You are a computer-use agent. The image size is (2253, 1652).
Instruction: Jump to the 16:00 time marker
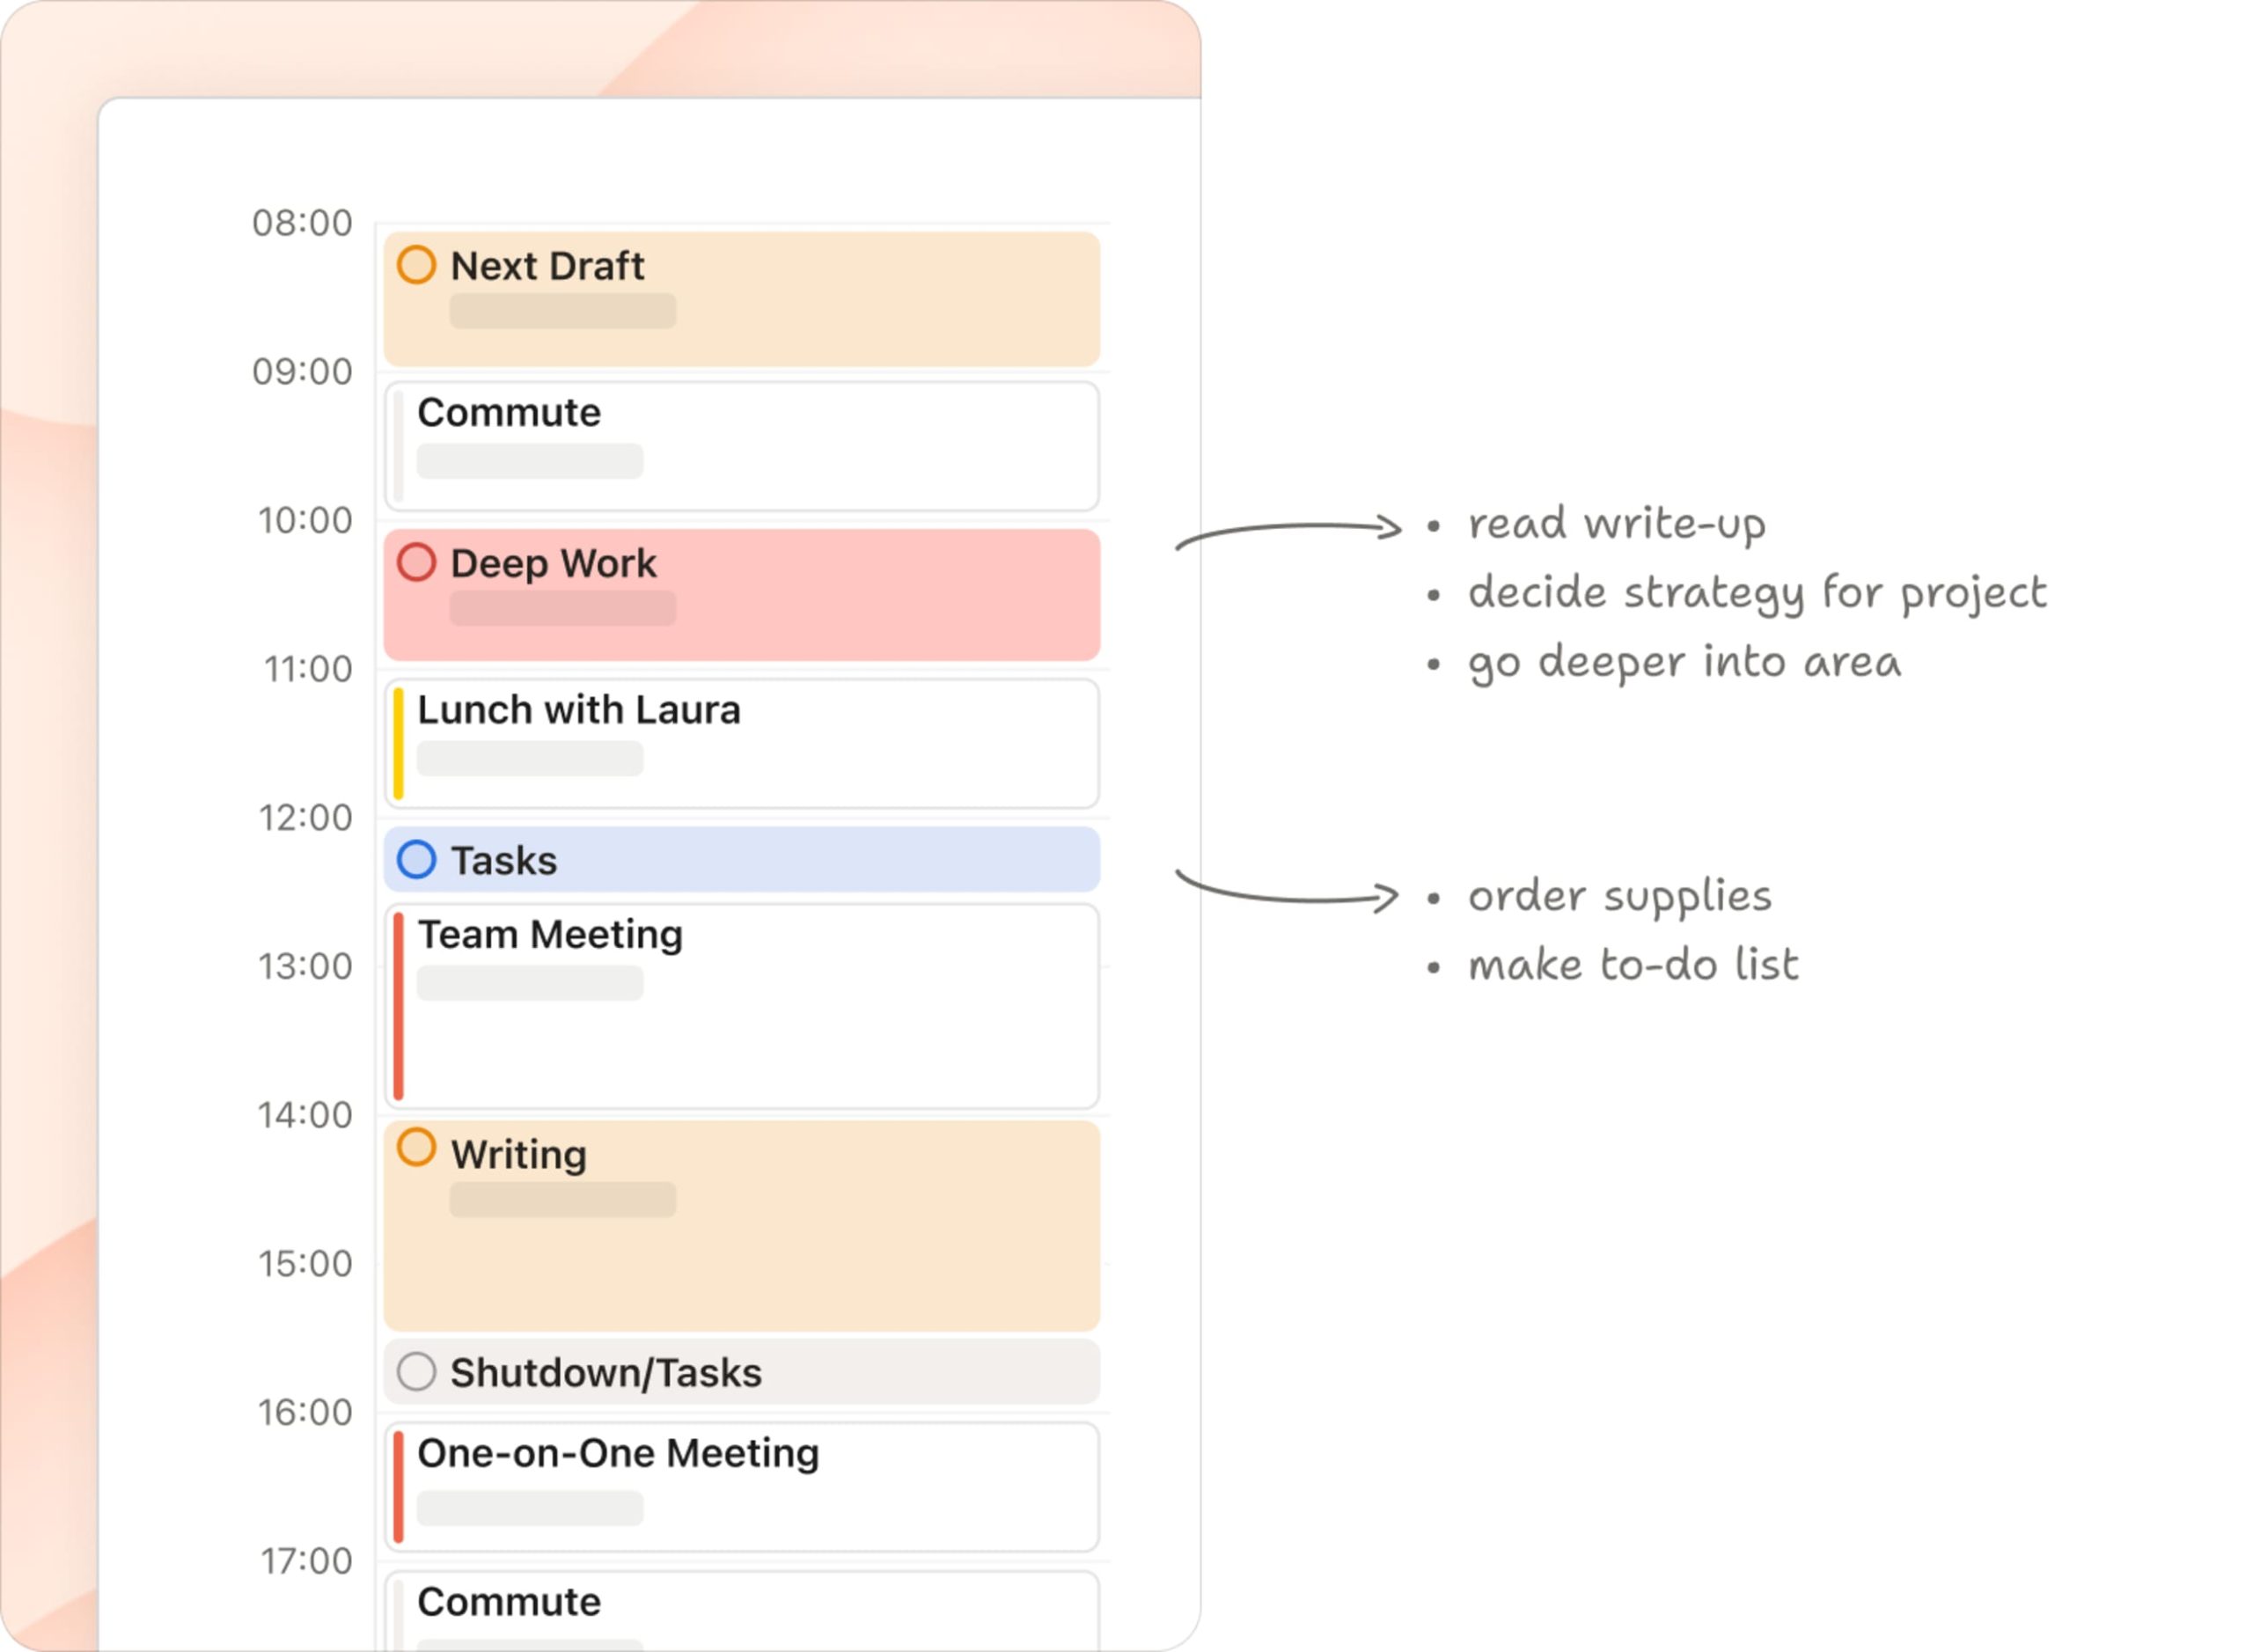305,1413
